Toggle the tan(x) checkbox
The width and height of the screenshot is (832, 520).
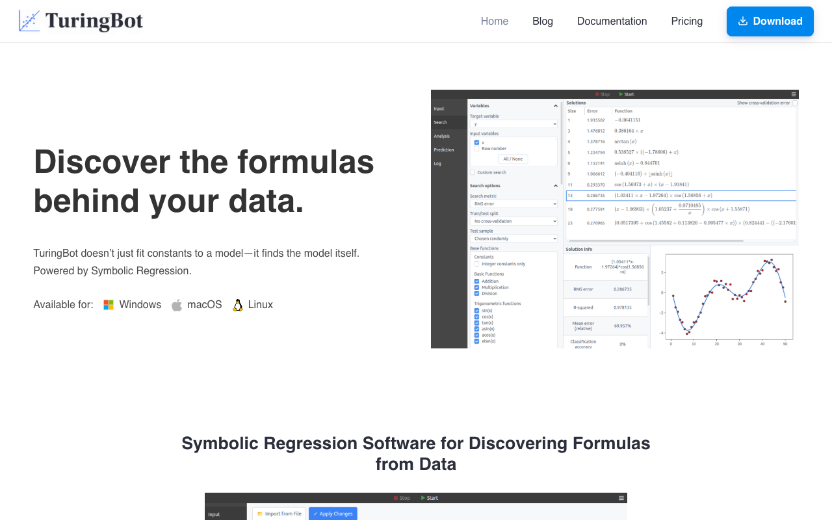coord(476,322)
